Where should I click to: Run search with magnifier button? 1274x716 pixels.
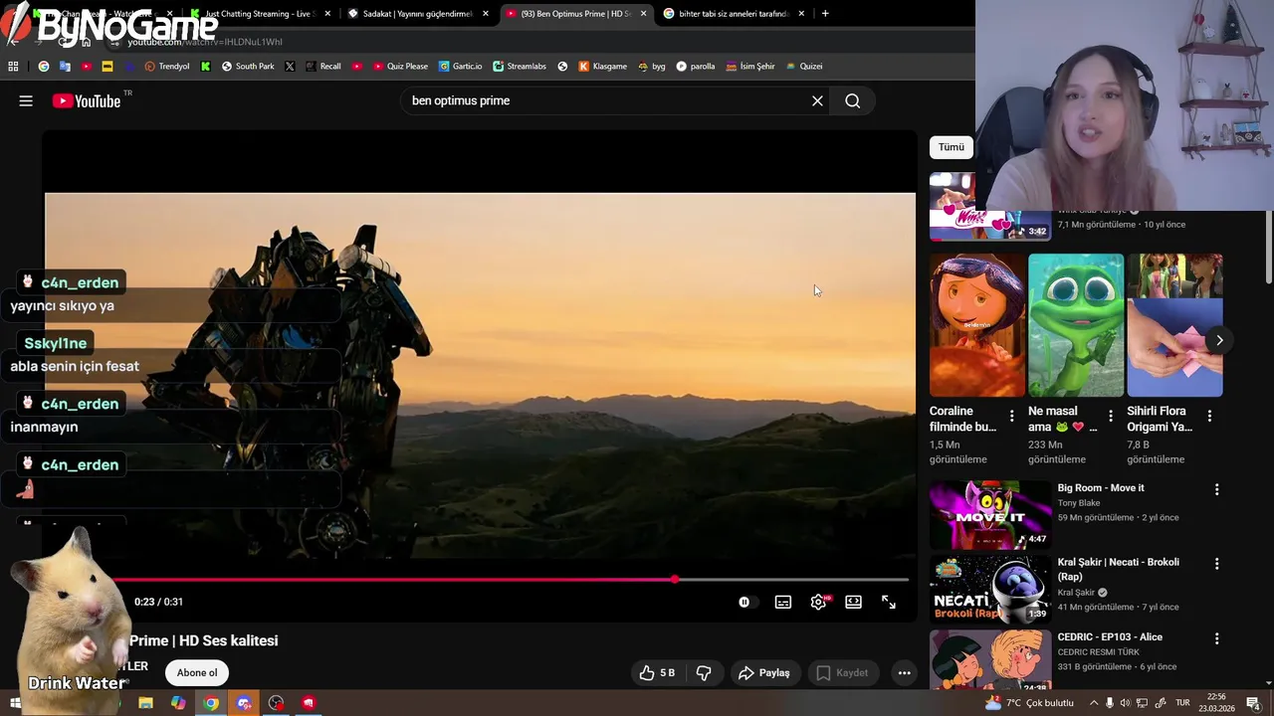tap(853, 100)
